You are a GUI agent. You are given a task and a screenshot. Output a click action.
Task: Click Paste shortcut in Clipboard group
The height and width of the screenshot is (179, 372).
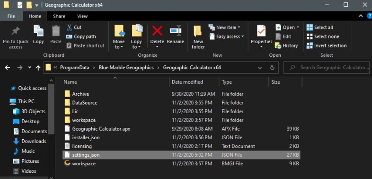[85, 45]
